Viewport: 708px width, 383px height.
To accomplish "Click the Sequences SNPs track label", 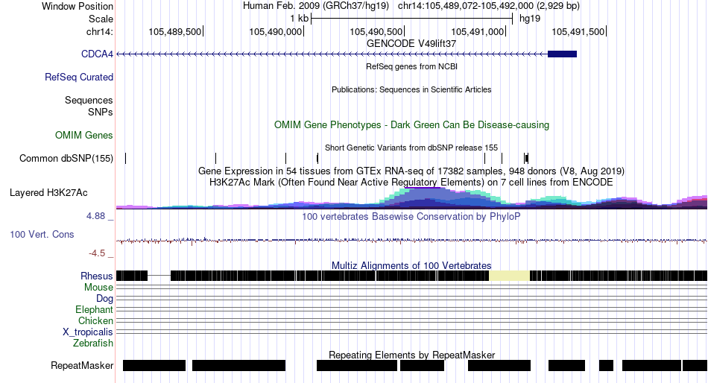I will point(89,106).
